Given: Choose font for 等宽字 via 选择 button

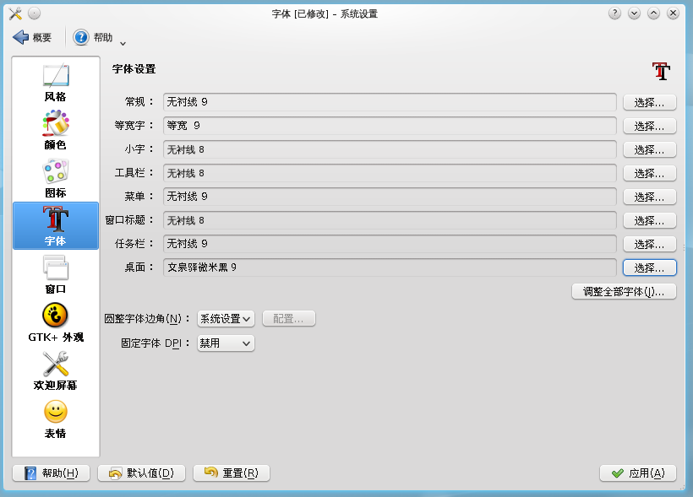Looking at the screenshot, I should [650, 127].
